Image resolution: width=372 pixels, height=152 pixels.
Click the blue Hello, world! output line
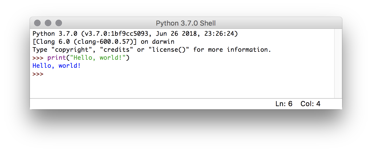tap(57, 66)
